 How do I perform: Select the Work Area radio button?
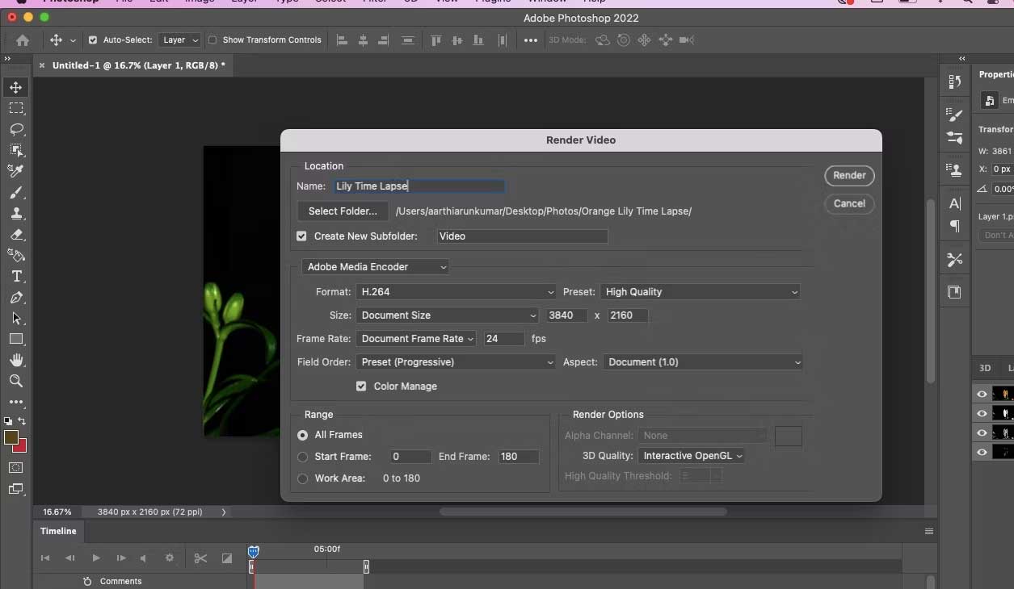[302, 478]
